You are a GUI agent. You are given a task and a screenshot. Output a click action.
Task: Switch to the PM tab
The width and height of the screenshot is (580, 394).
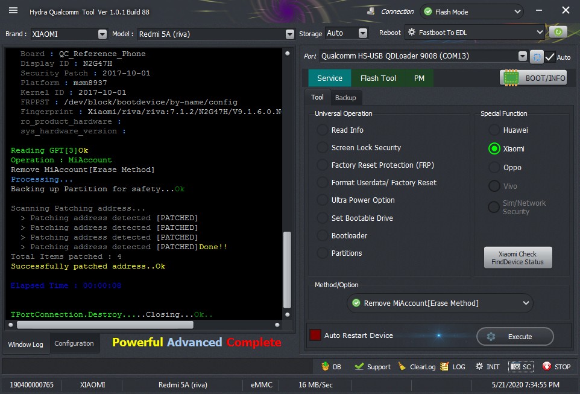point(419,78)
